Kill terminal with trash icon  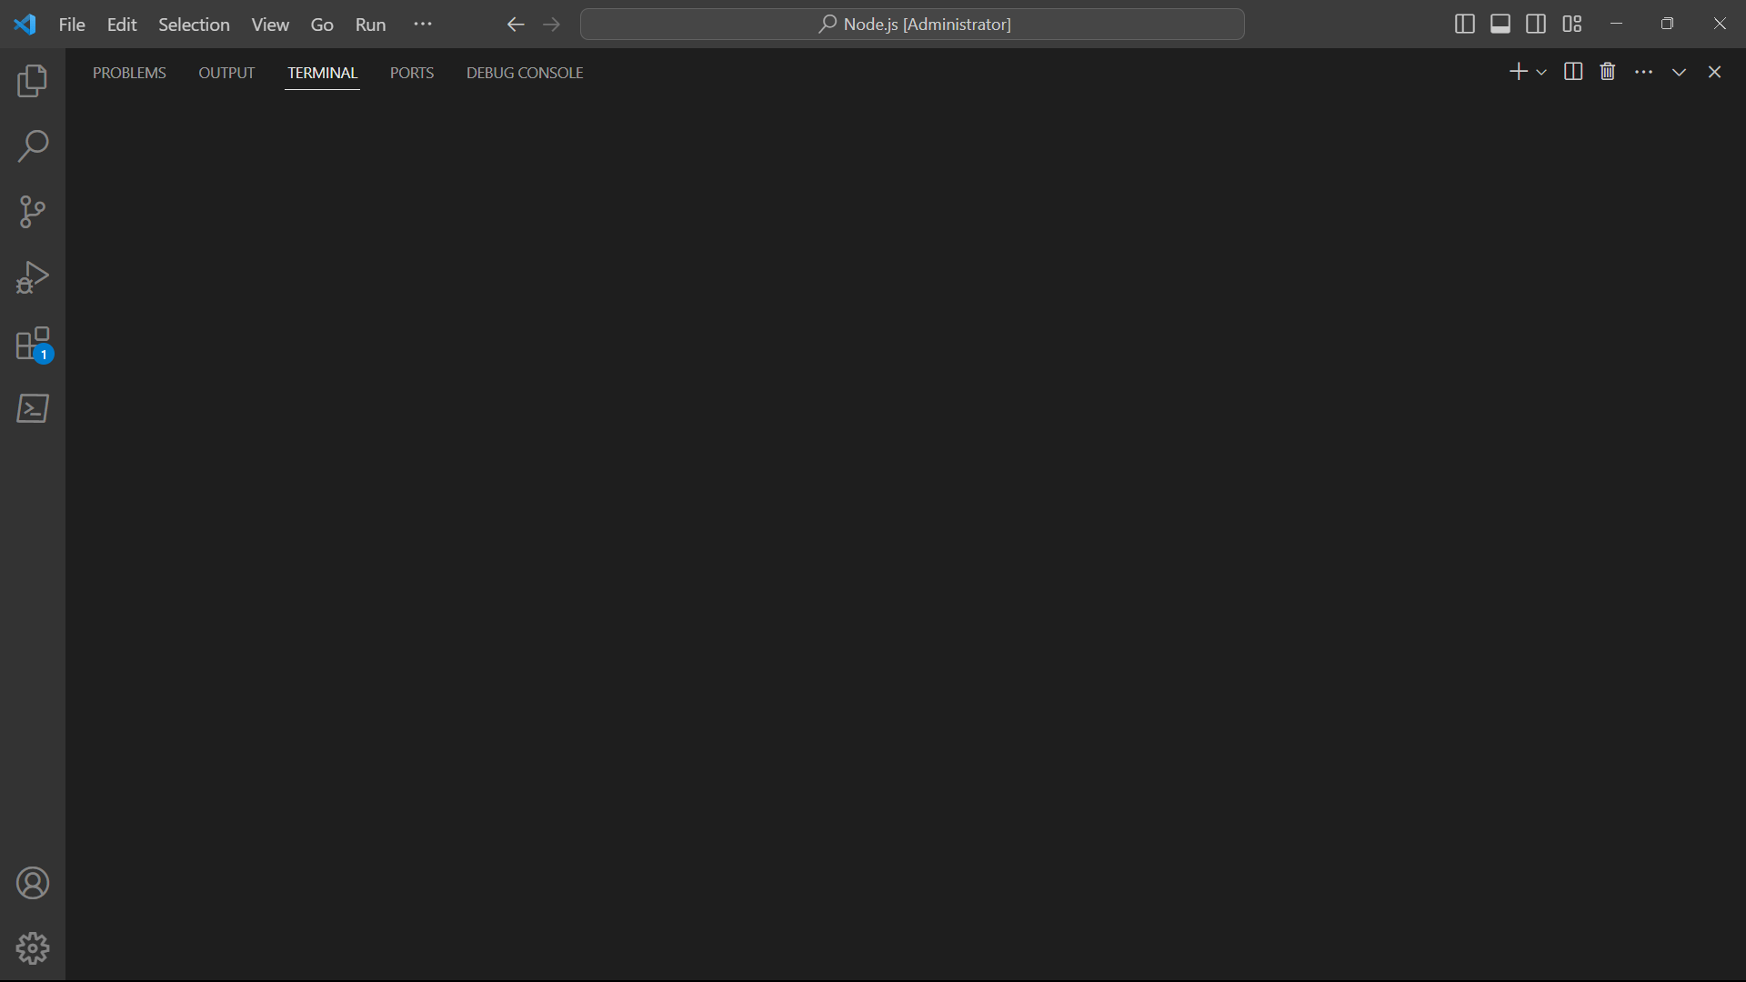pos(1608,72)
